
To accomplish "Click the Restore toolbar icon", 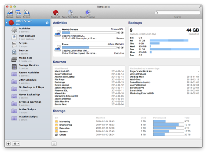I will pyautogui.click(x=27, y=13).
